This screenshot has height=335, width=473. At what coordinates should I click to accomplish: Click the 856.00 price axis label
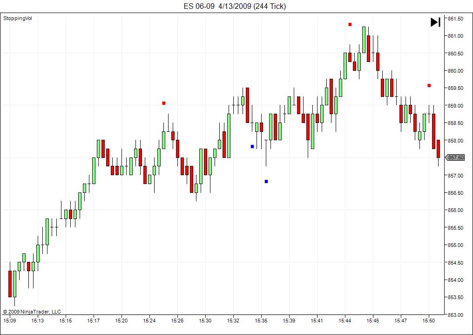pyautogui.click(x=455, y=210)
